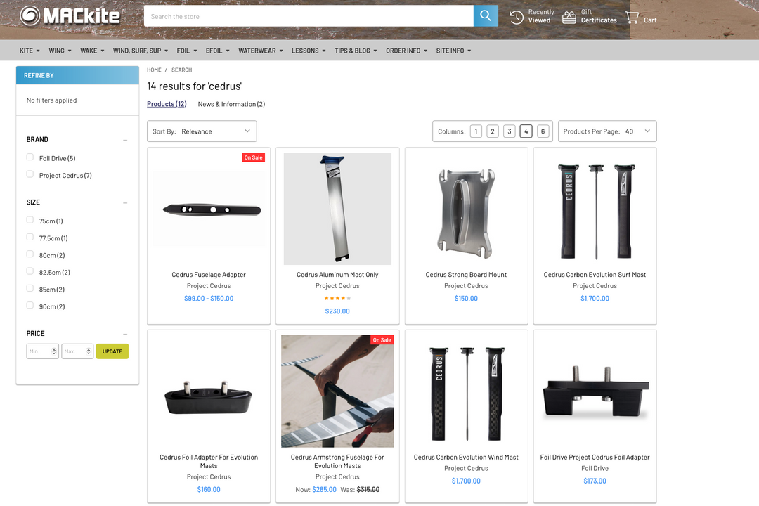Open the Products Per Page dropdown
Viewport: 759px width, 506px height.
[607, 131]
